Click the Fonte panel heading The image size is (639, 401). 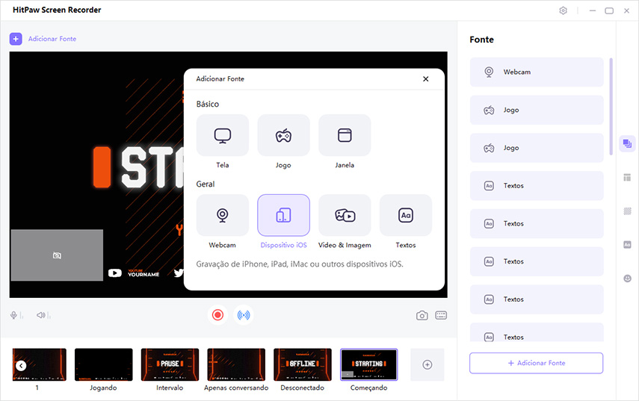click(482, 40)
